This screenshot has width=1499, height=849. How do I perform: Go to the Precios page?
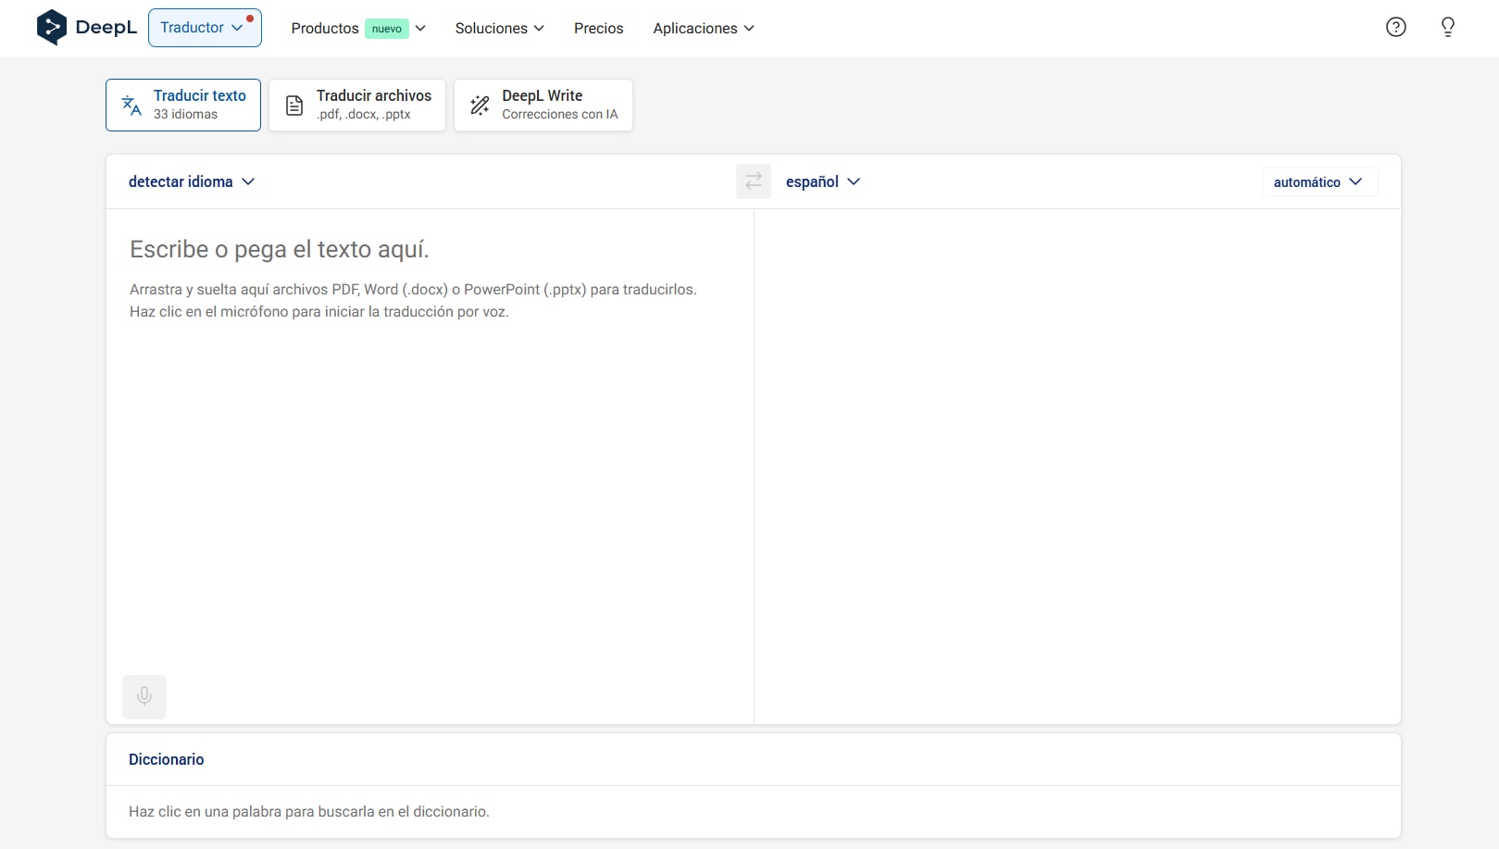tap(598, 29)
